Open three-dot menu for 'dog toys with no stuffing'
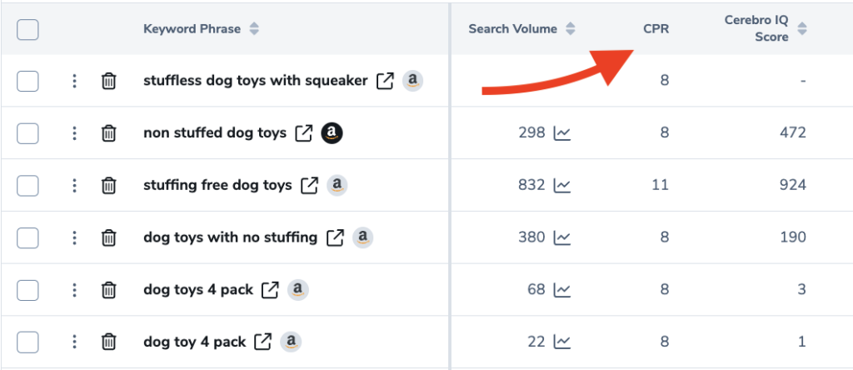 pyautogui.click(x=74, y=237)
